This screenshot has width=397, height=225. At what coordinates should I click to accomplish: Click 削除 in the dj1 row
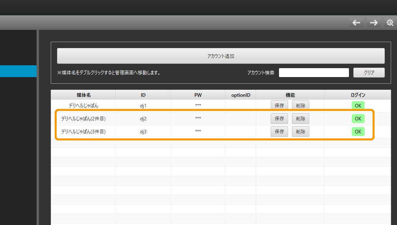click(301, 105)
